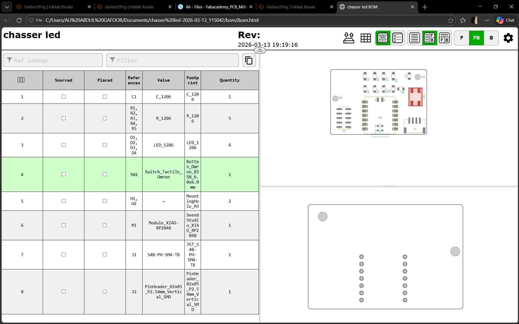Click the divider between front and back views

tap(389, 186)
